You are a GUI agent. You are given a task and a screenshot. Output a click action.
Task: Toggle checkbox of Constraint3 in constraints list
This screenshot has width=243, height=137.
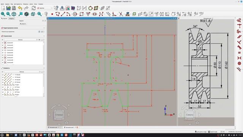point(3,48)
